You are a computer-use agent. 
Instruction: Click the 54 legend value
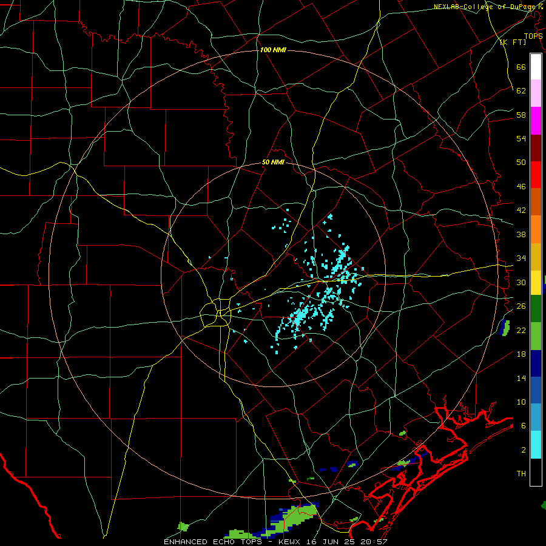click(521, 138)
